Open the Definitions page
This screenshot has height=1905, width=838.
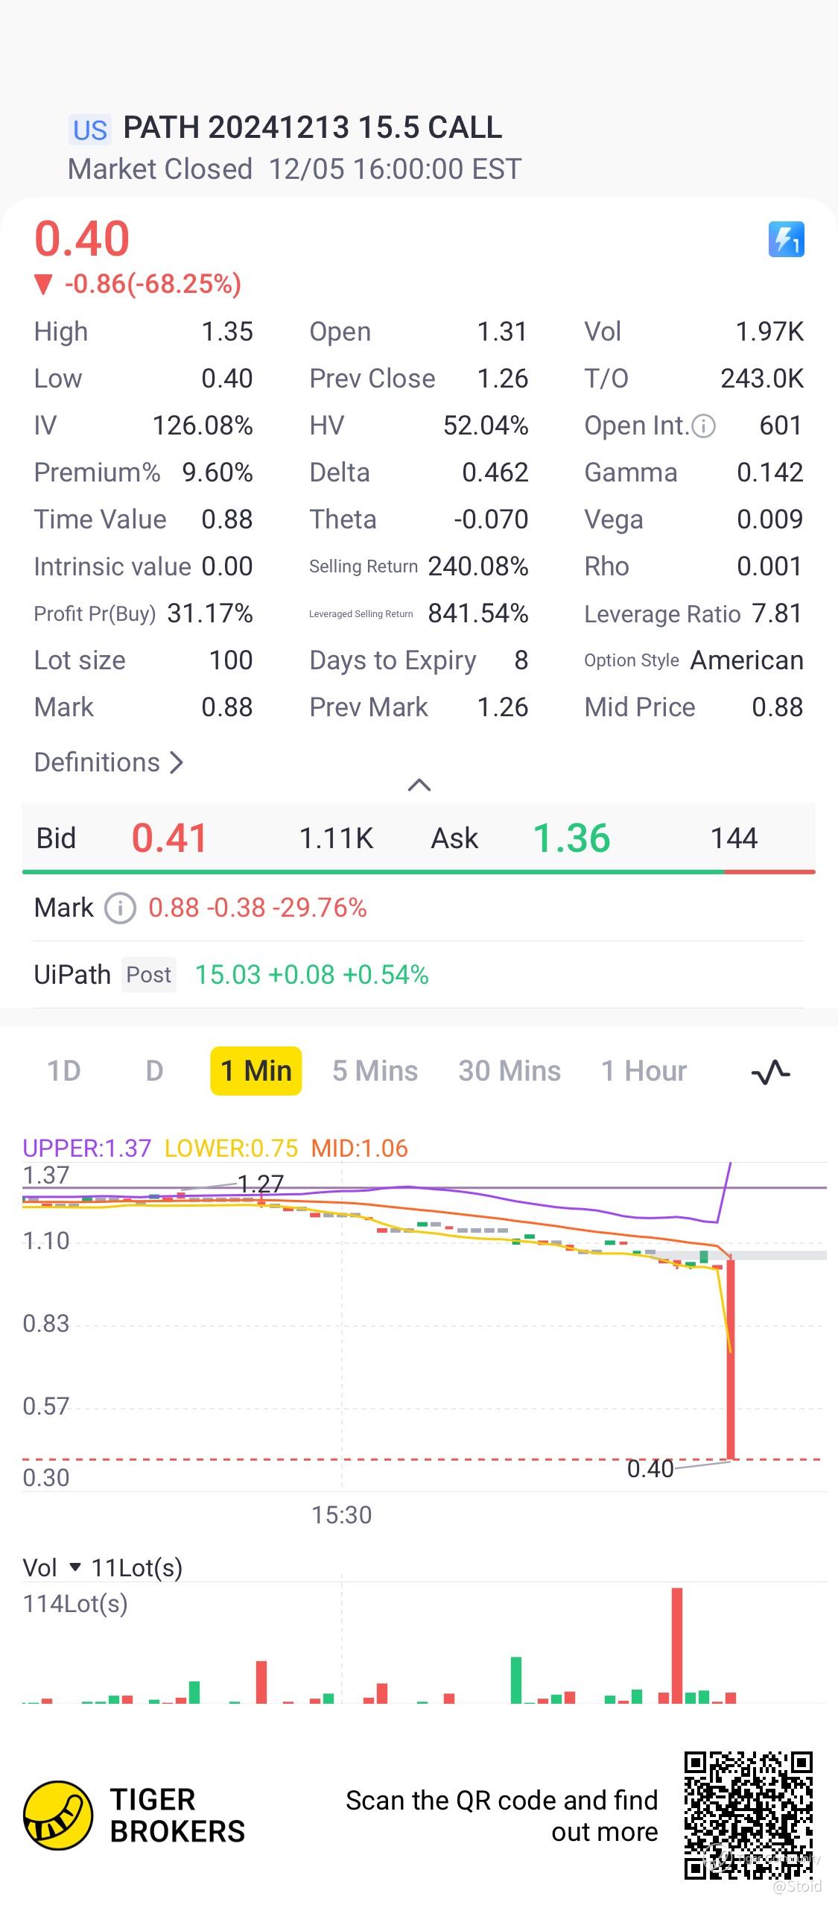tap(109, 762)
